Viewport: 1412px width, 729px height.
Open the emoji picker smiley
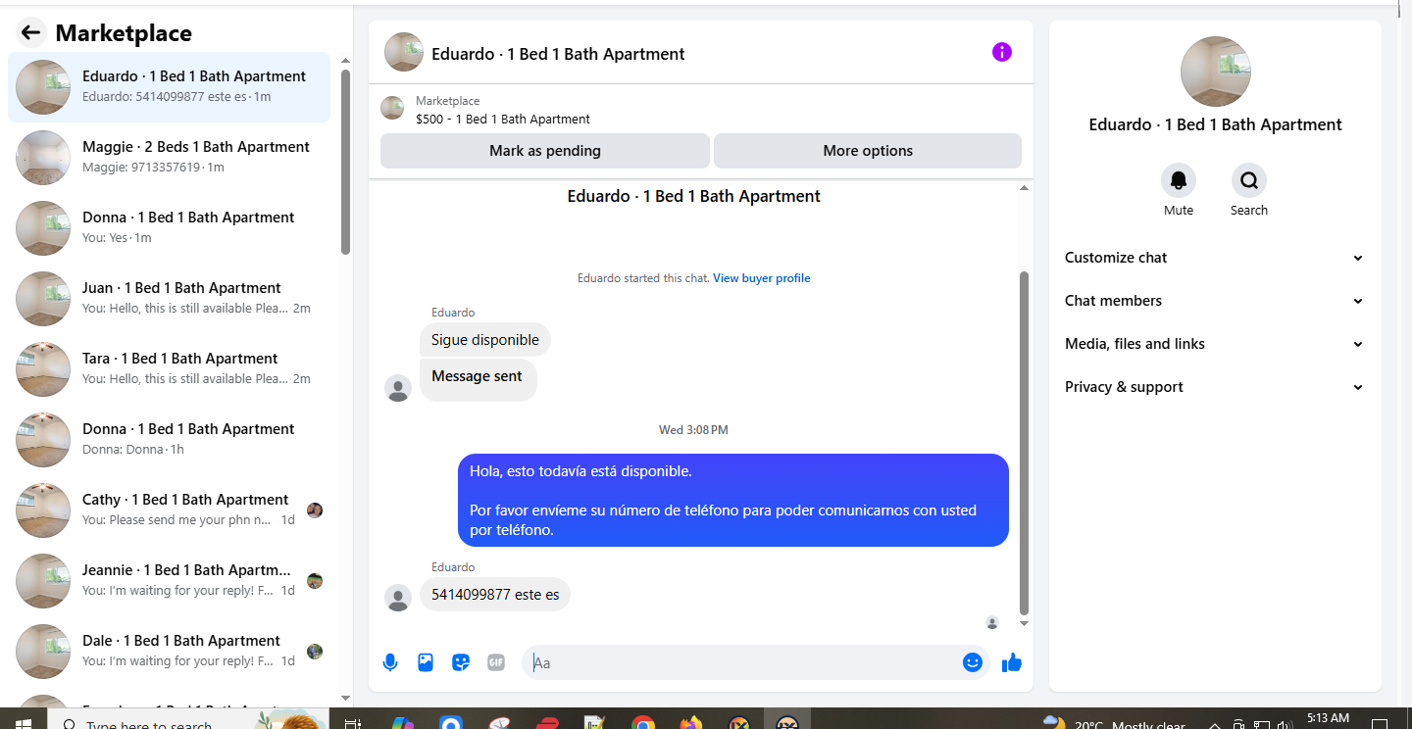tap(973, 662)
